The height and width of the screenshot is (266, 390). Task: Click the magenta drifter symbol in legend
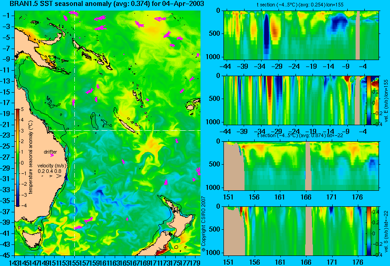pos(52,155)
